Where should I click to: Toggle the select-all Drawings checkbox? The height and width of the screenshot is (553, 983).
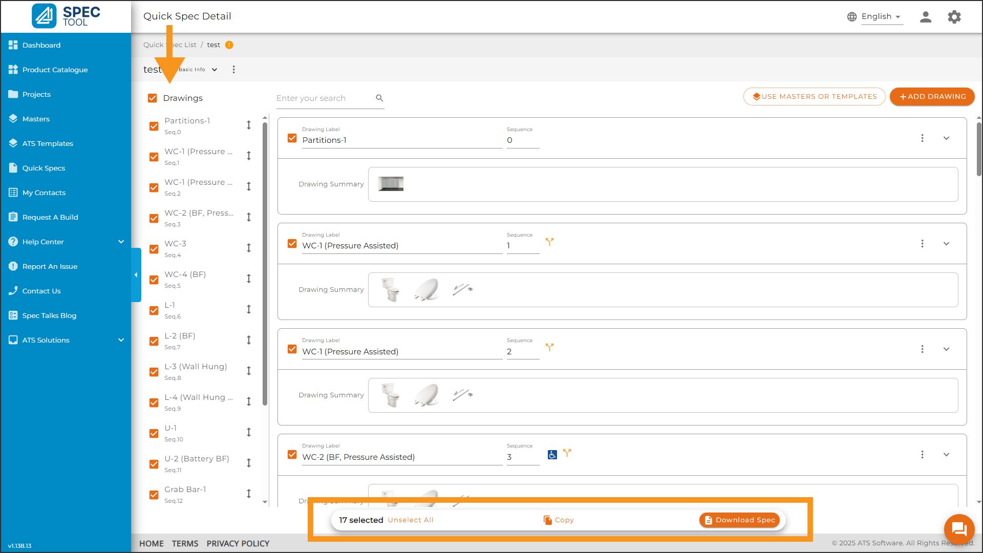[153, 98]
